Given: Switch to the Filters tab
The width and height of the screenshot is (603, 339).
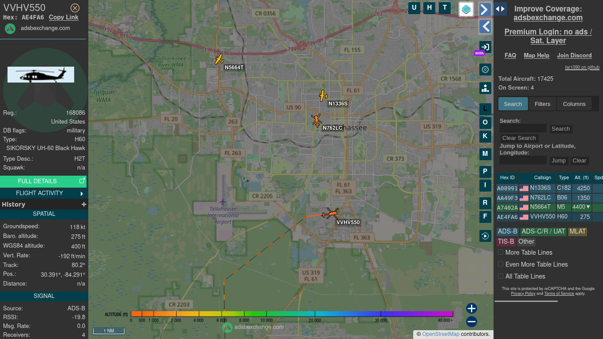Looking at the screenshot, I should point(543,104).
